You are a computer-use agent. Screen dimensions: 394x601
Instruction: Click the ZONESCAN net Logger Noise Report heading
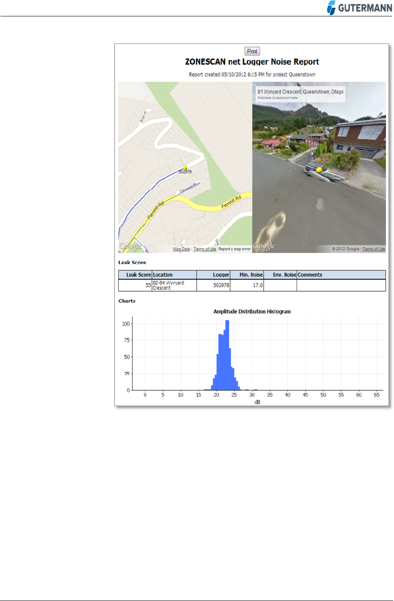pos(252,62)
